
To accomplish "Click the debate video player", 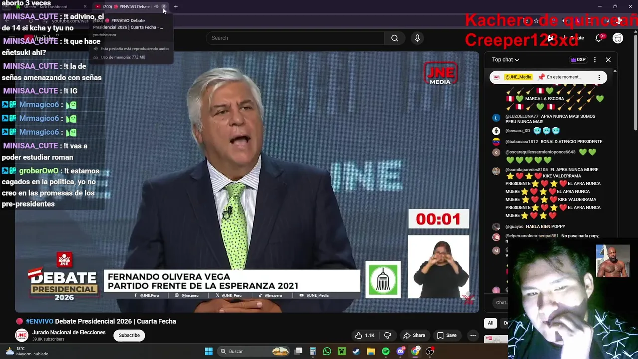I will click(247, 181).
